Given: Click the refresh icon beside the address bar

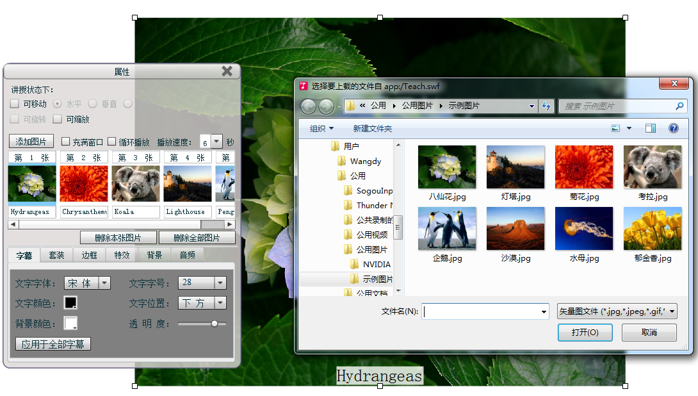Looking at the screenshot, I should tap(546, 106).
